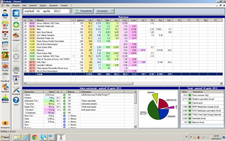Go to next day with Successivo
Viewport: 226px width, 141px height.
(x=105, y=11)
